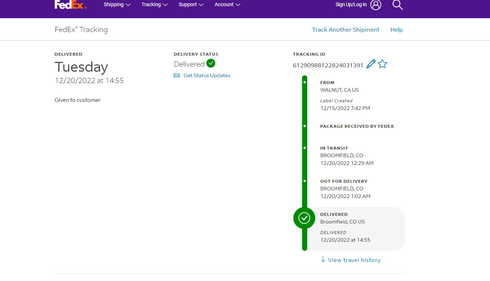Expand the Support menu
This screenshot has width=490, height=281.
[x=191, y=5]
